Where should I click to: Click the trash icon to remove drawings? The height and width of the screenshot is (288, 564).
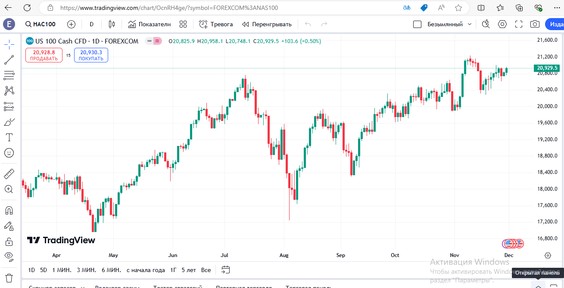[x=9, y=278]
